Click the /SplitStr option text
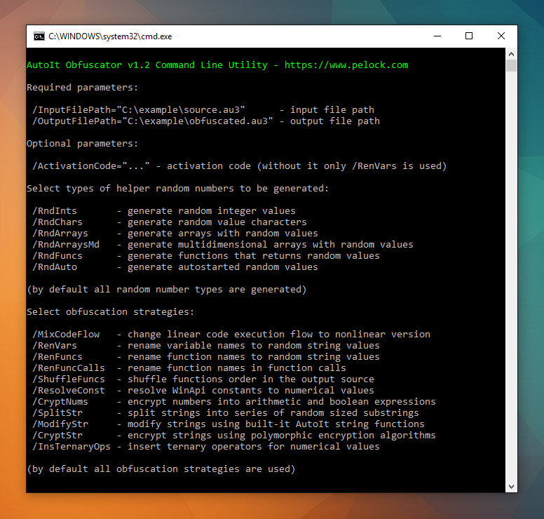The width and height of the screenshot is (544, 519). tap(57, 413)
